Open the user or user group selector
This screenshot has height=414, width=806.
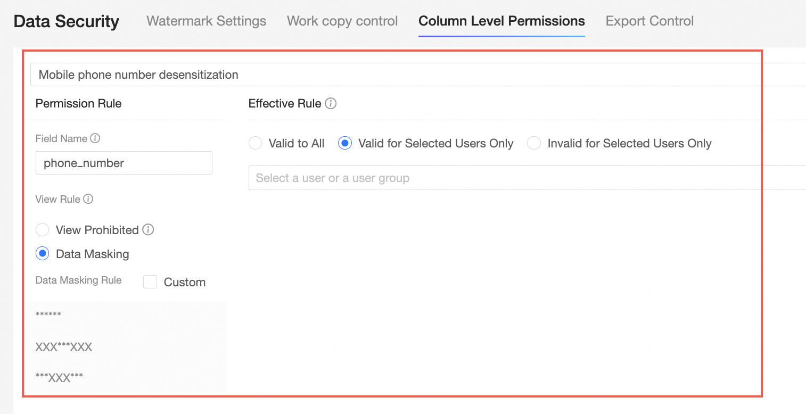[x=527, y=178]
